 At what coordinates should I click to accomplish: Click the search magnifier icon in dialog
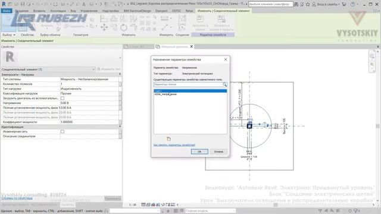(x=224, y=84)
